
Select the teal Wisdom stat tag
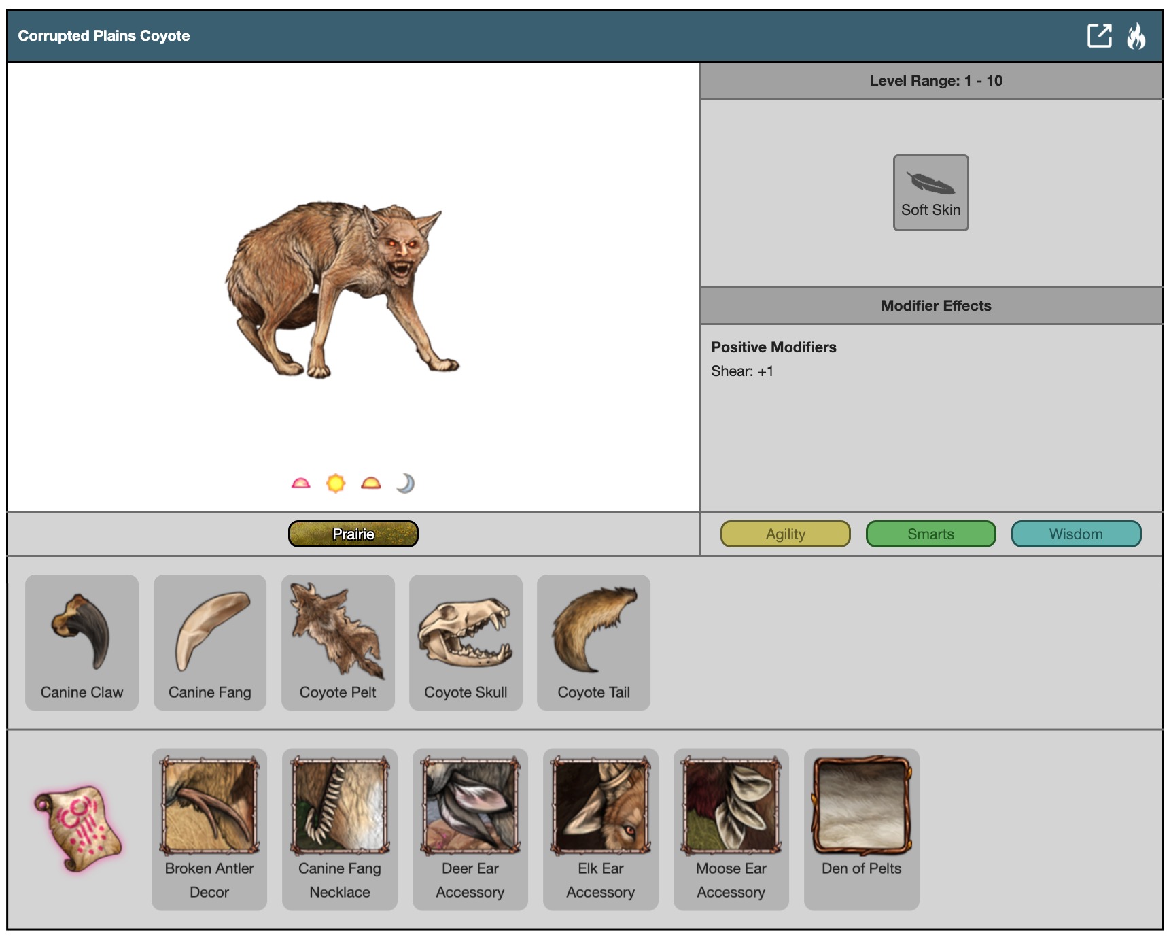1075,534
